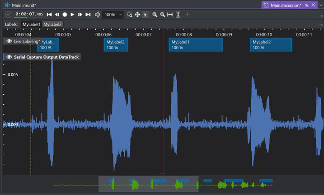The image size is (324, 195).
Task: Pin the Main.imsession tab
Action: click(307, 5)
